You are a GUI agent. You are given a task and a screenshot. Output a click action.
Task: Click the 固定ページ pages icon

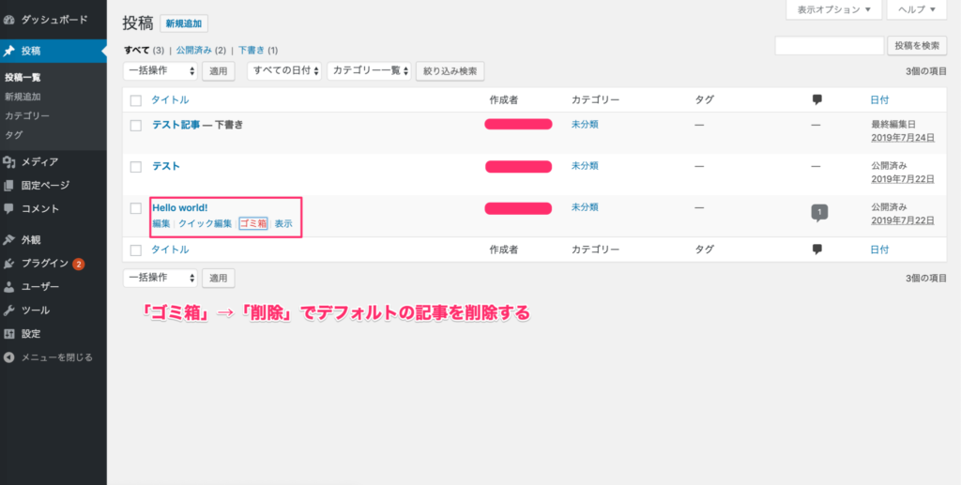pos(8,185)
